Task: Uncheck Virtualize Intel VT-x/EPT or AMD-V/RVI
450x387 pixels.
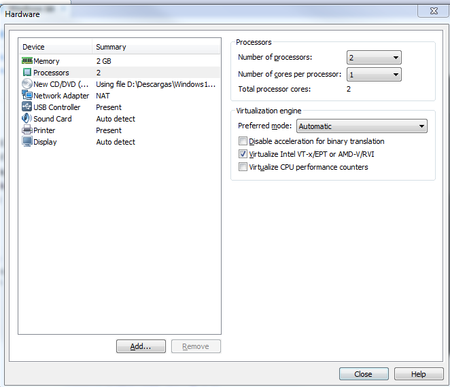Action: [243, 154]
